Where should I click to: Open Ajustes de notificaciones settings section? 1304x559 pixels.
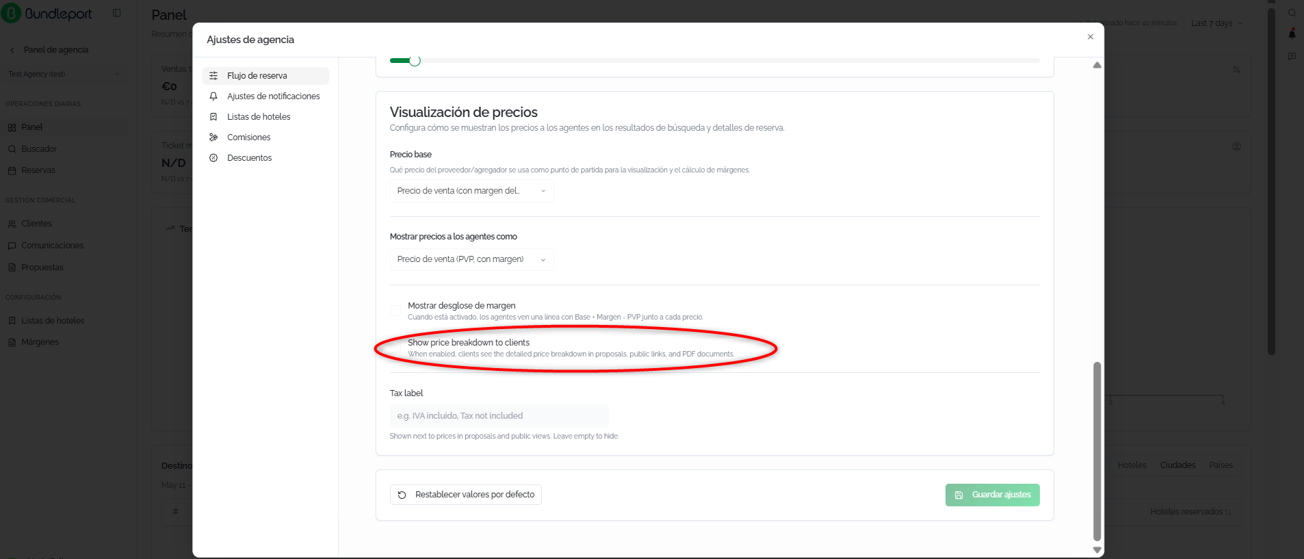pyautogui.click(x=265, y=96)
